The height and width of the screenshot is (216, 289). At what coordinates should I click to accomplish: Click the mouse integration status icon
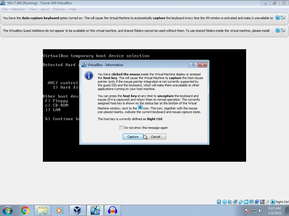coord(268,202)
